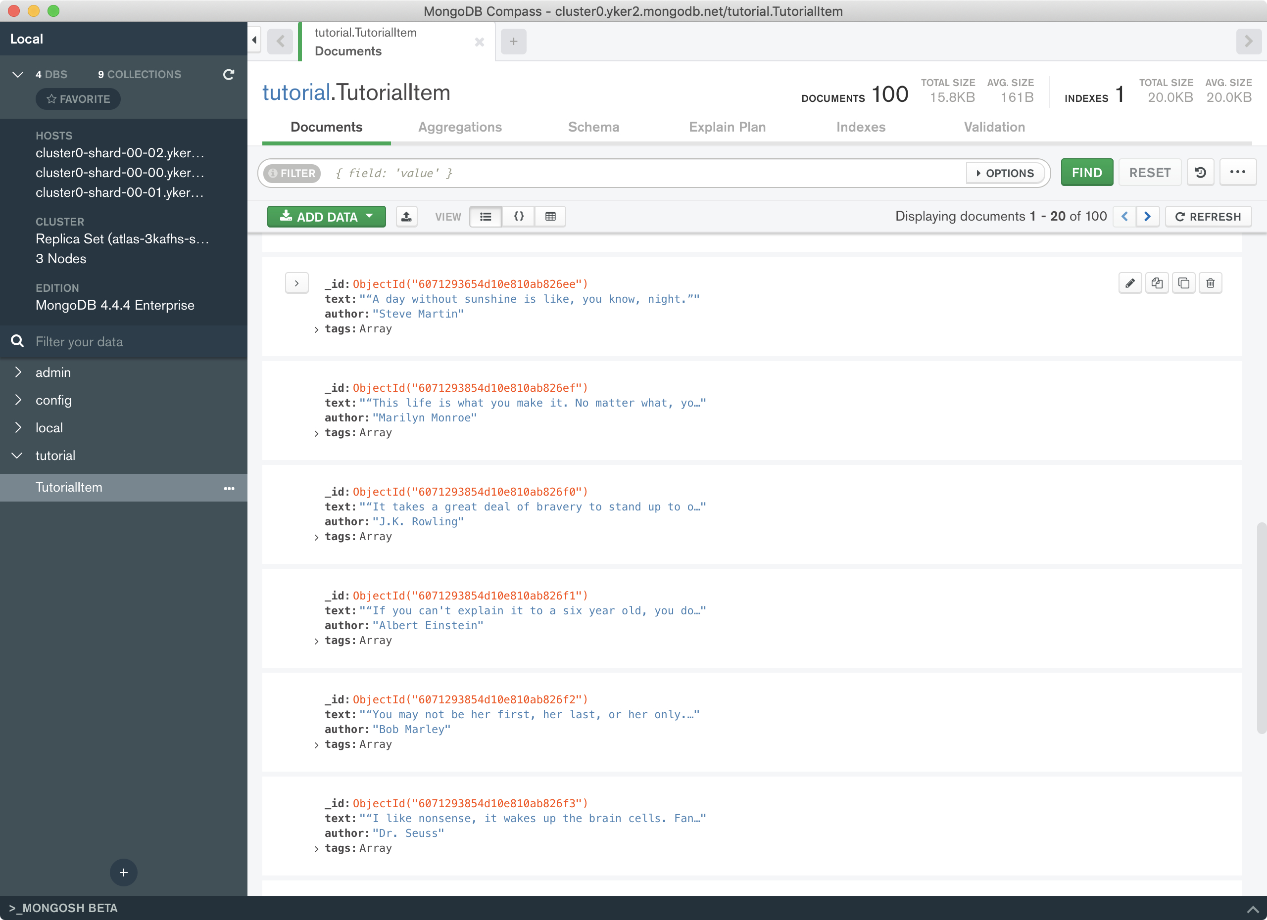
Task: Create a database with plus button
Action: [123, 872]
